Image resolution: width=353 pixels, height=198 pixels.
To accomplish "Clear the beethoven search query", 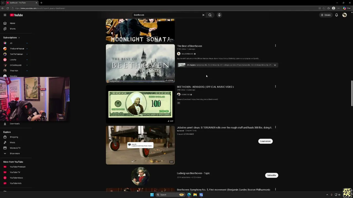I will [203, 15].
